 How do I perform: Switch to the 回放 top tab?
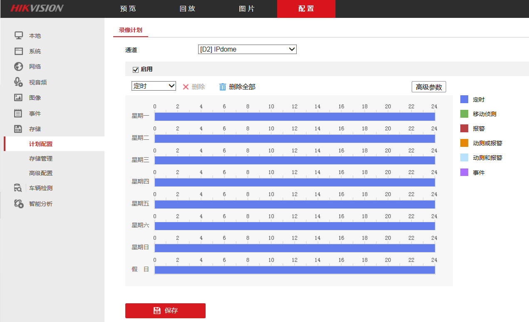187,9
